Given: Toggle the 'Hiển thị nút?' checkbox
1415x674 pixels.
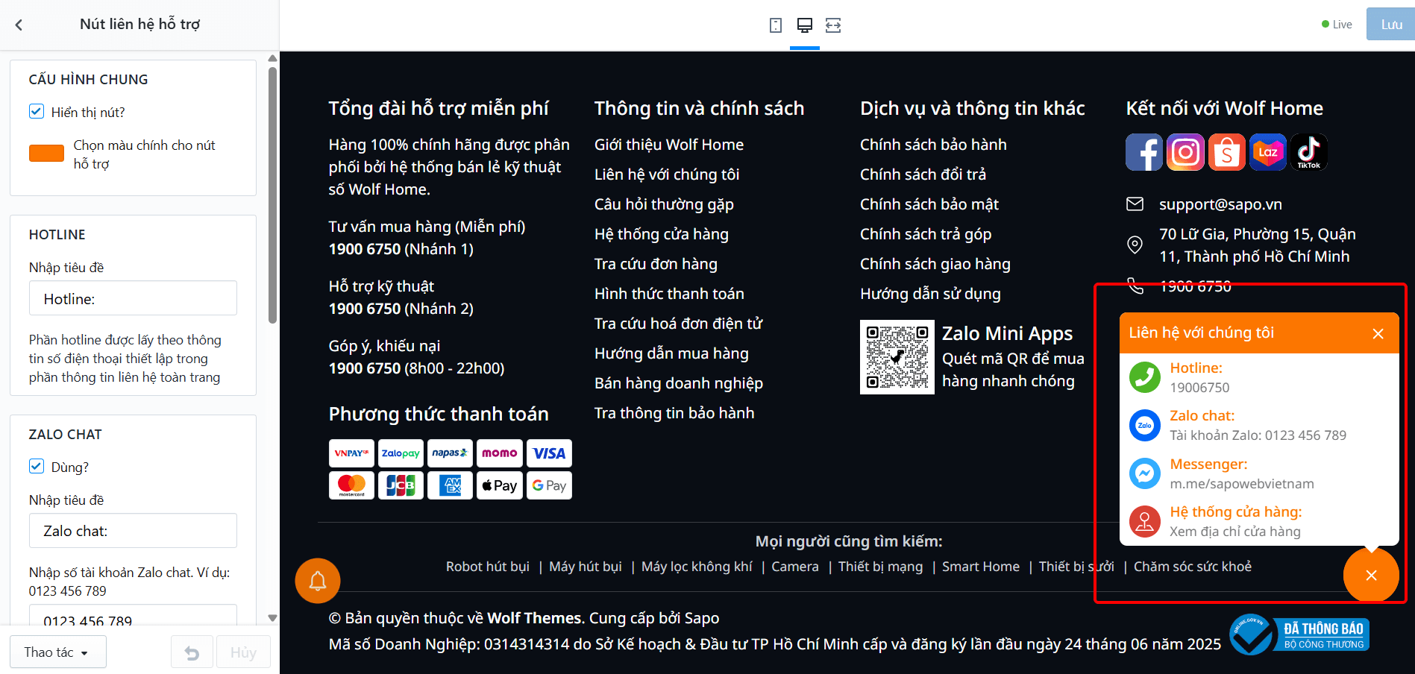Looking at the screenshot, I should pyautogui.click(x=37, y=112).
